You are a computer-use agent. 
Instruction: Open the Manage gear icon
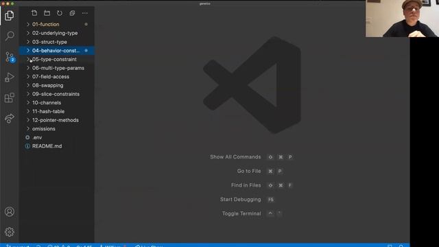9,232
